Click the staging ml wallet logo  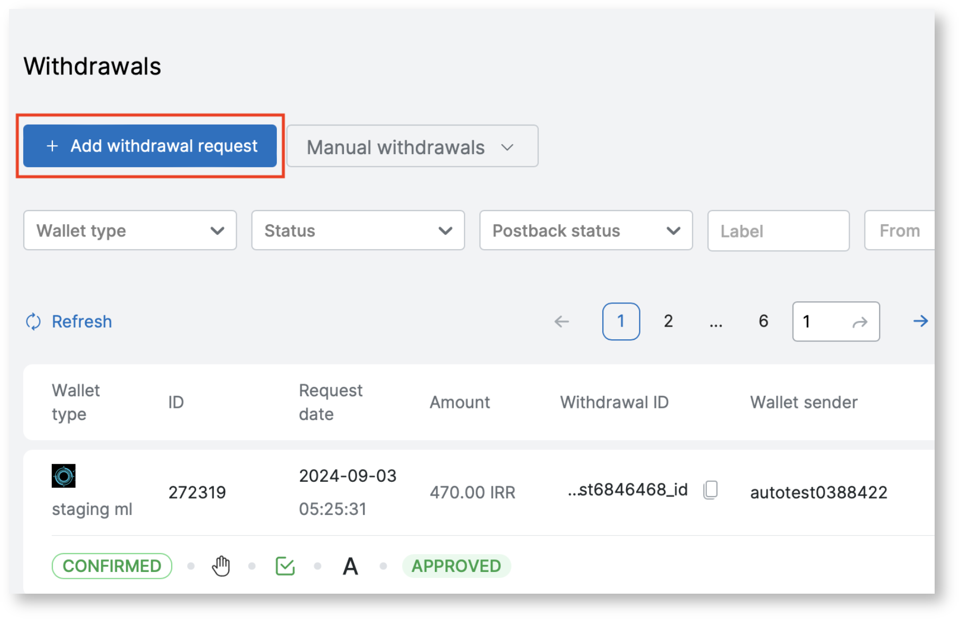[63, 476]
